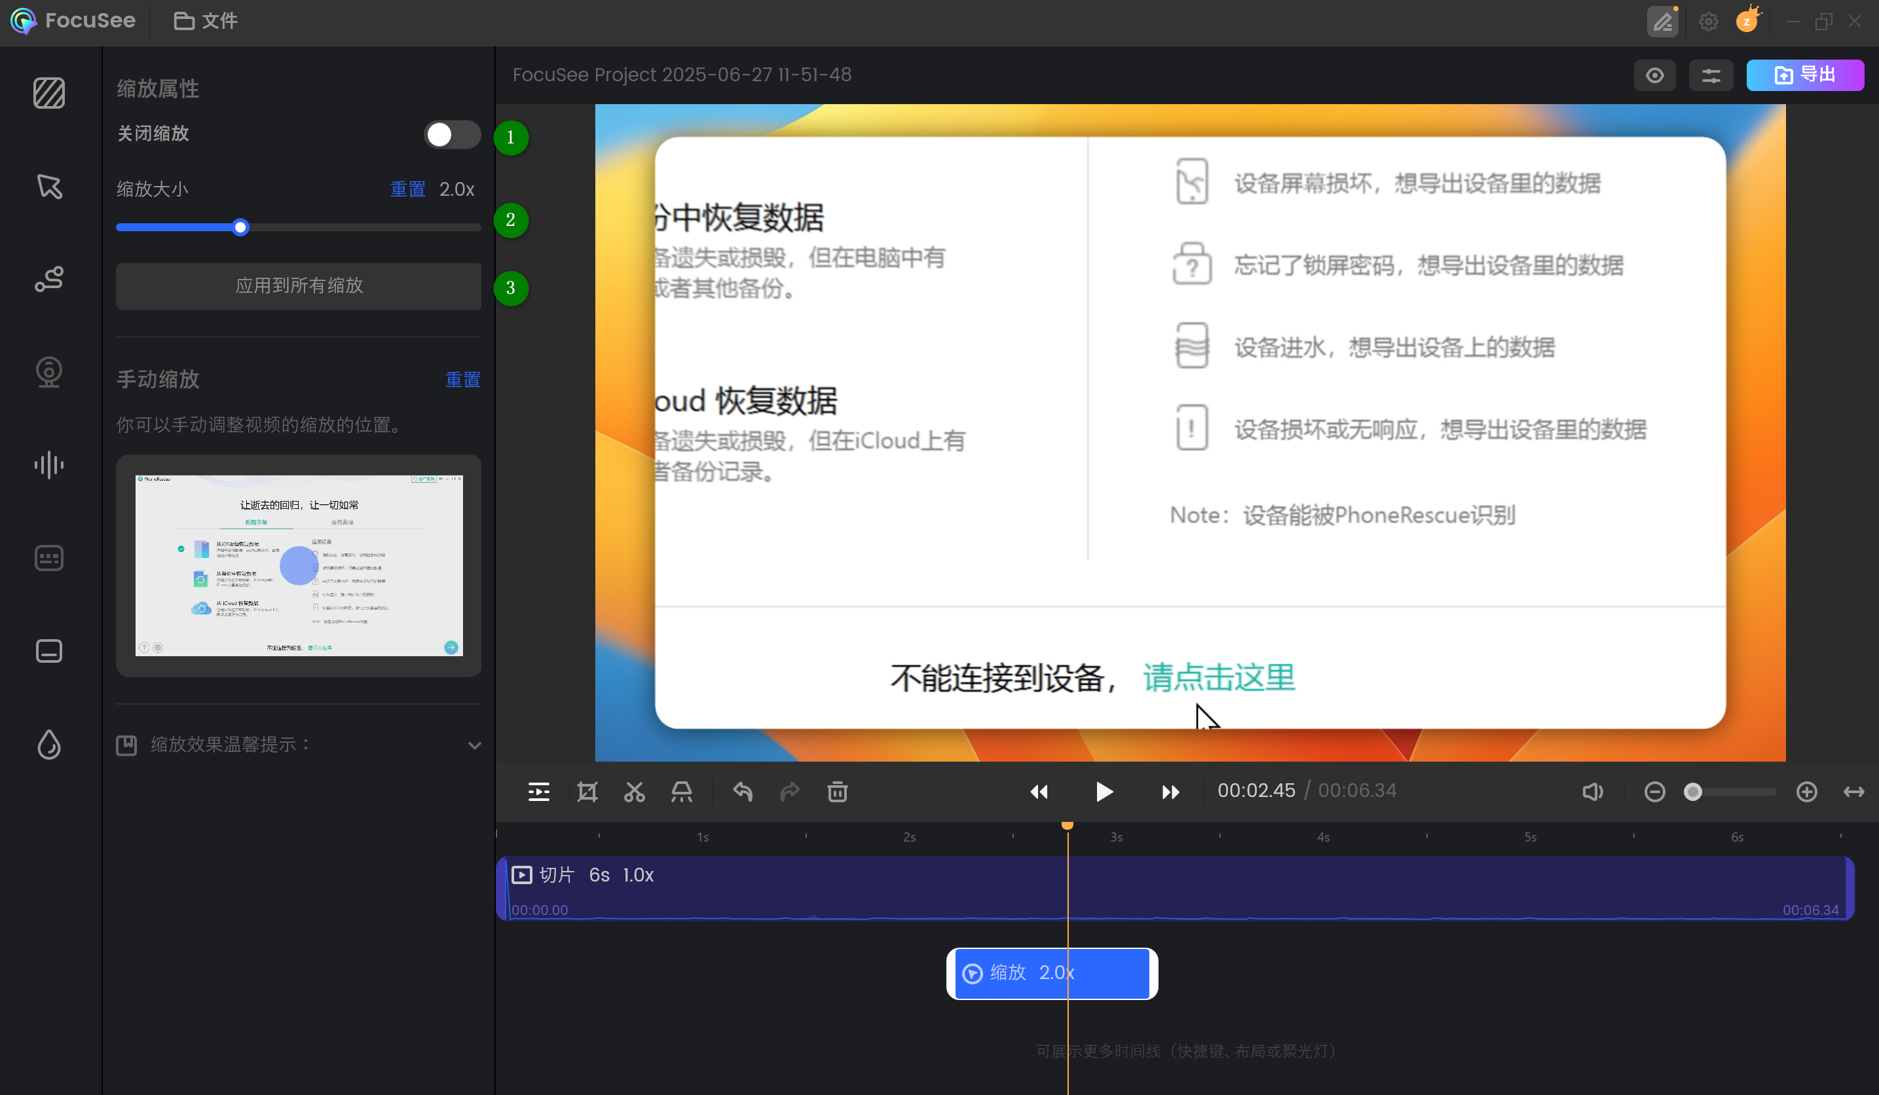1879x1095 pixels.
Task: Play the video
Action: tap(1104, 792)
